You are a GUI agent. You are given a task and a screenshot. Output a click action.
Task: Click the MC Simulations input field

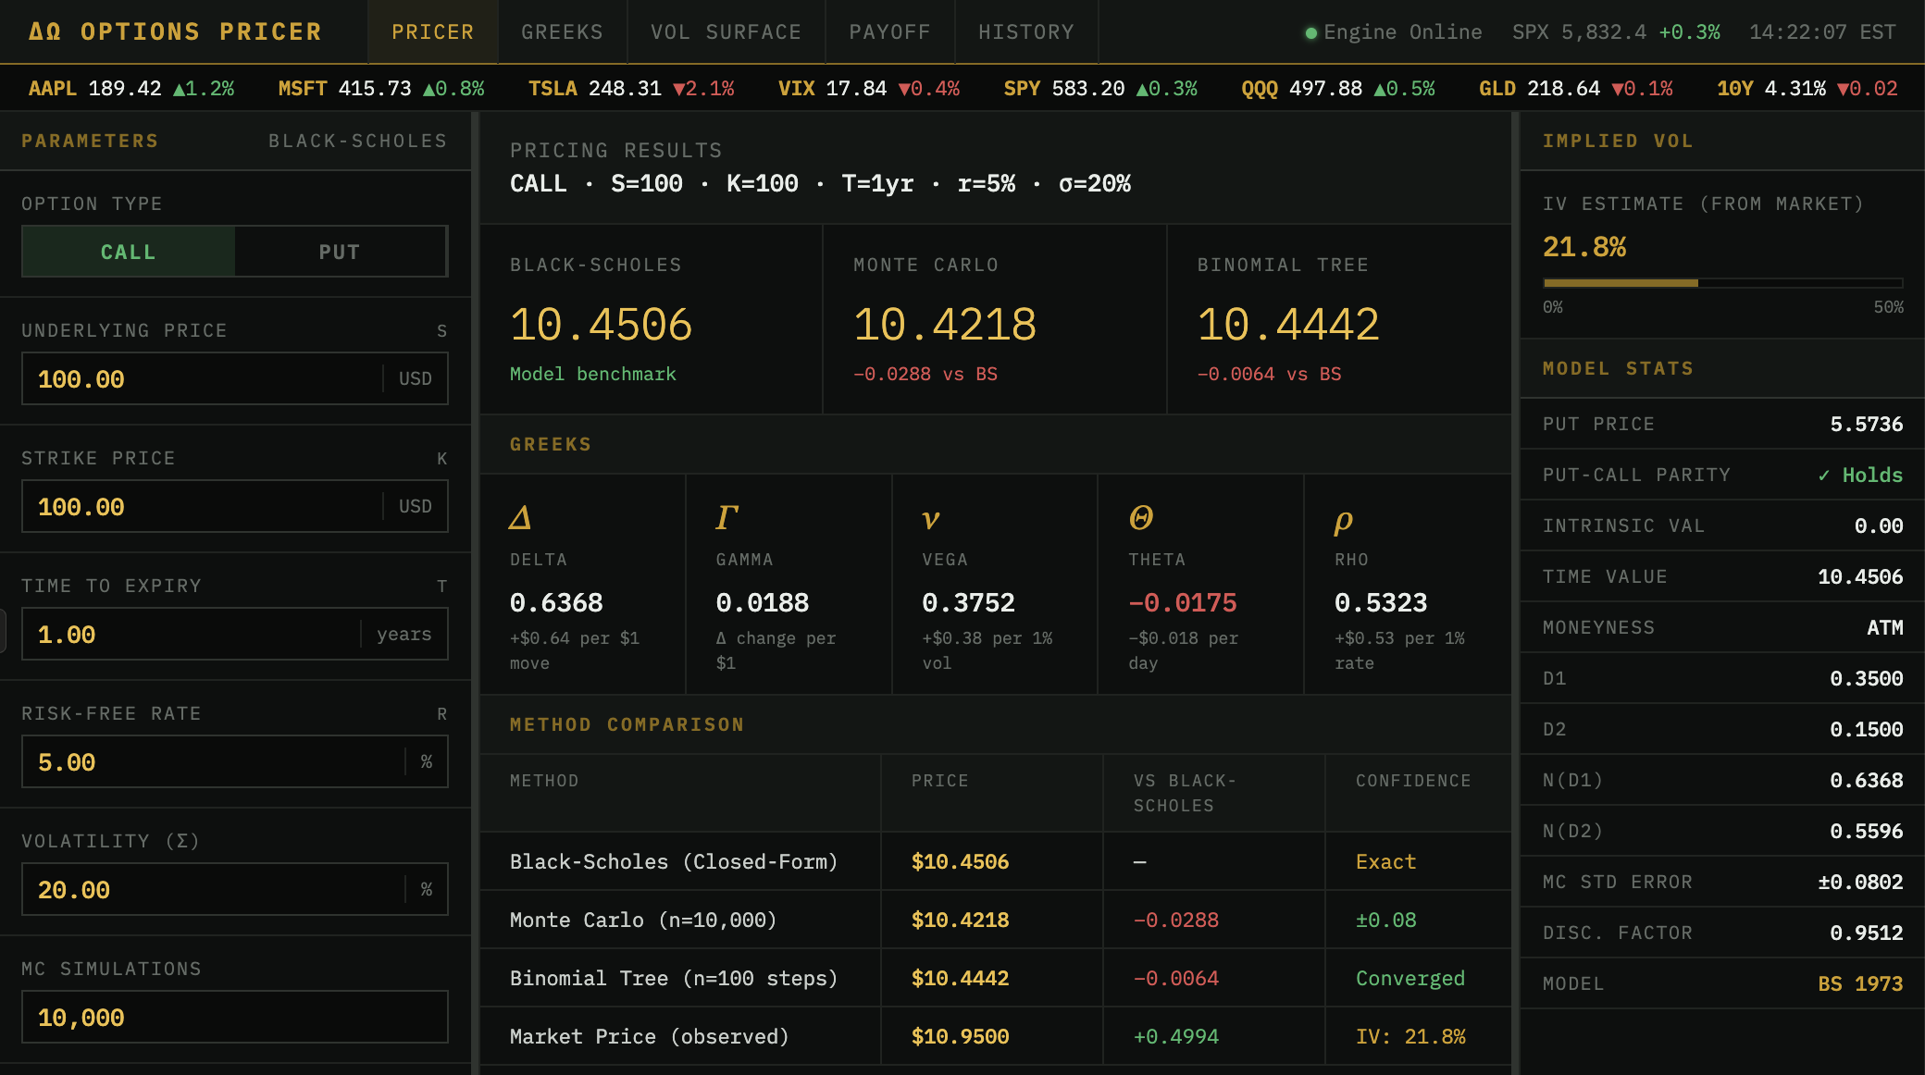[x=235, y=1017]
